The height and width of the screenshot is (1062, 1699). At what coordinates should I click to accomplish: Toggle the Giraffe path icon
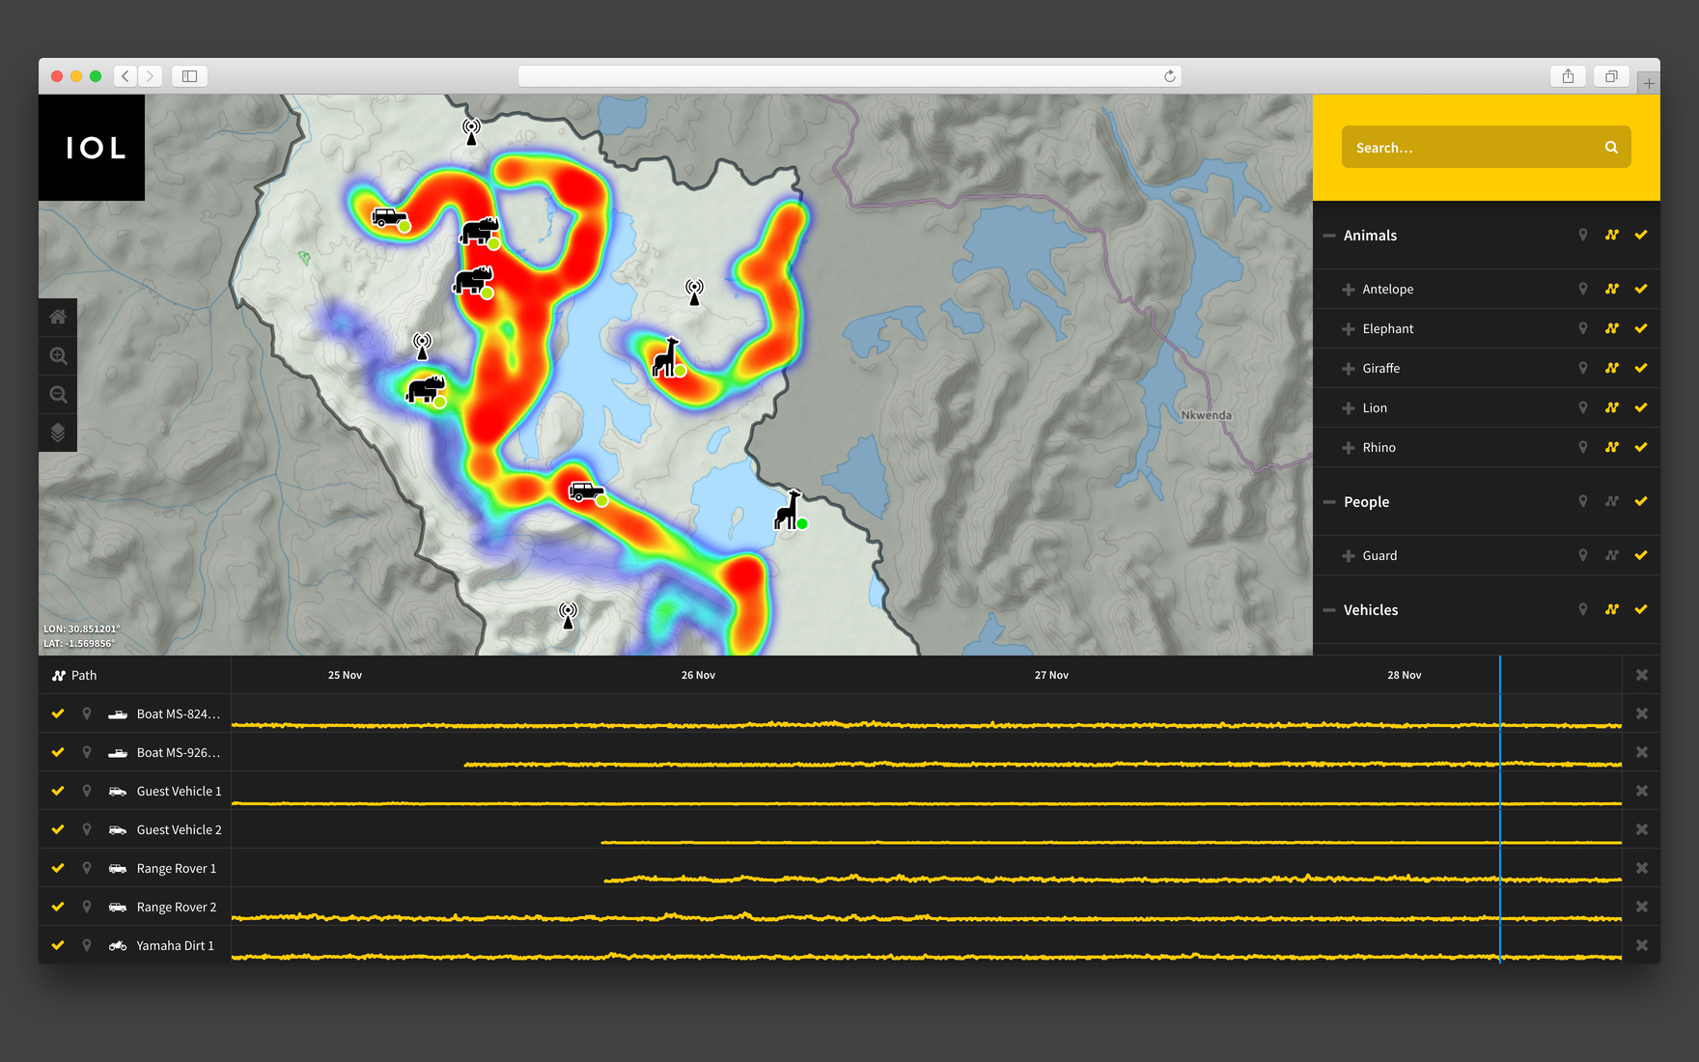point(1612,368)
